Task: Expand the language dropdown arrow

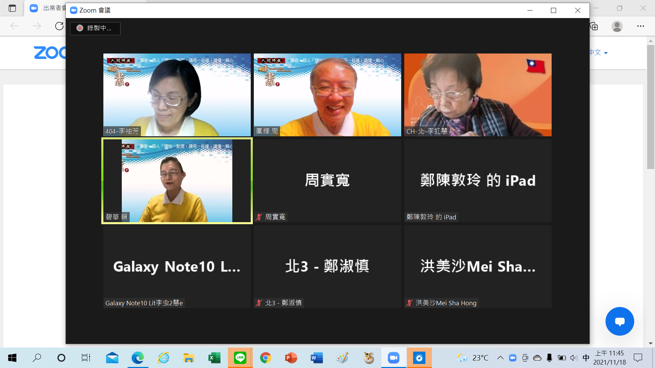Action: tap(606, 53)
